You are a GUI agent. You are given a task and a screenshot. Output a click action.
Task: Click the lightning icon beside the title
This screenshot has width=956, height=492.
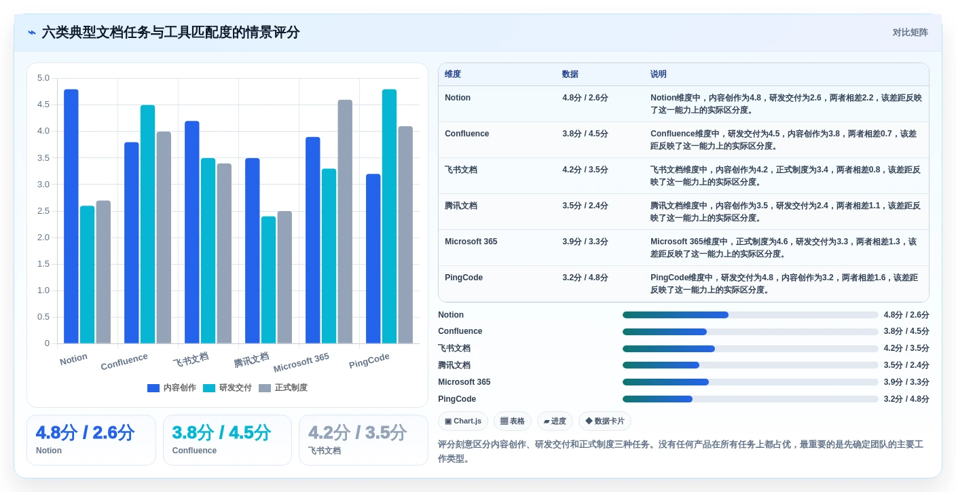[32, 33]
